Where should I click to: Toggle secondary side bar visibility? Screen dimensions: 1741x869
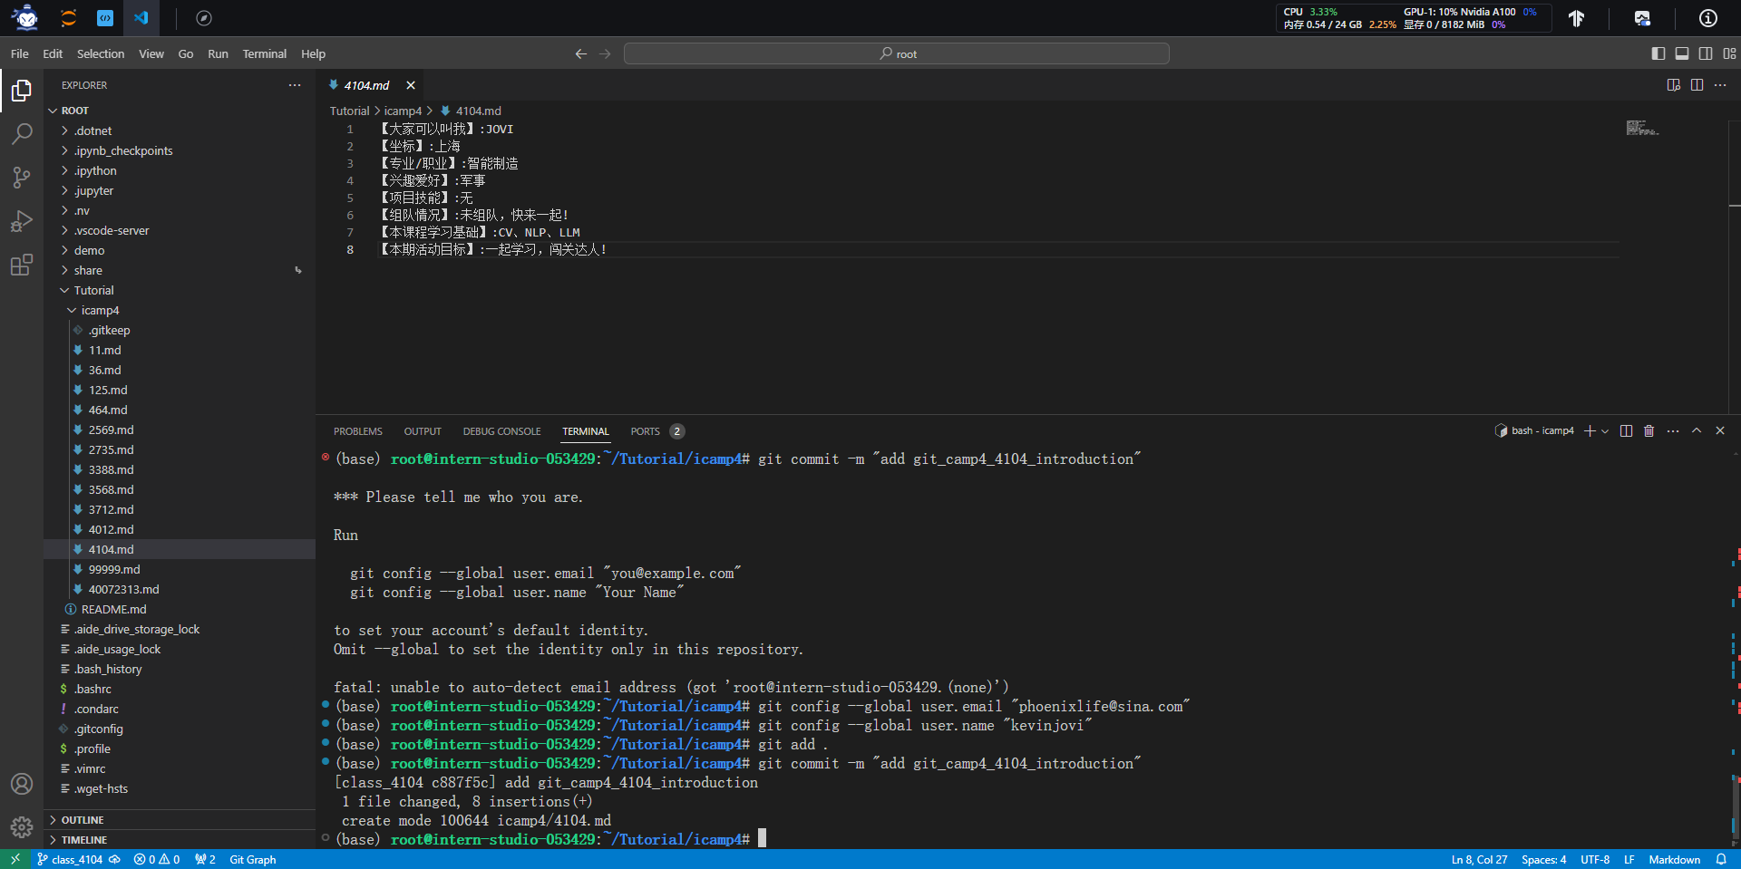click(1706, 54)
